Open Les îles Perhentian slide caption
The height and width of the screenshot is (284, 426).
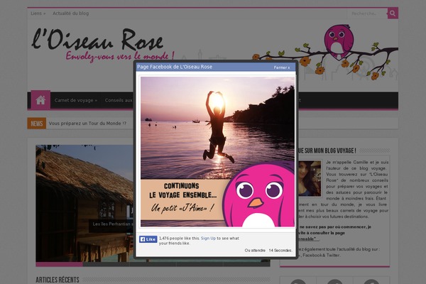click(113, 224)
